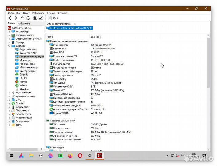Go back with the left arrow toolbar icon
Screen dimensions: 217x166
(x=10, y=18)
